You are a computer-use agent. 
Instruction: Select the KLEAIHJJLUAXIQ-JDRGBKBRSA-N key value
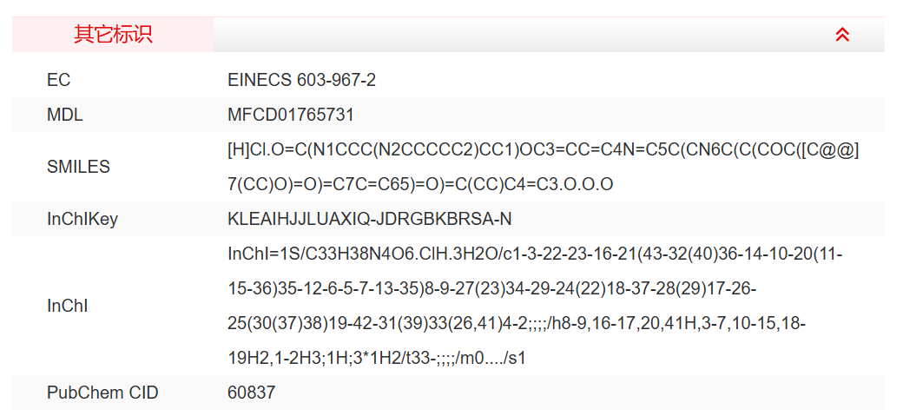(x=370, y=219)
